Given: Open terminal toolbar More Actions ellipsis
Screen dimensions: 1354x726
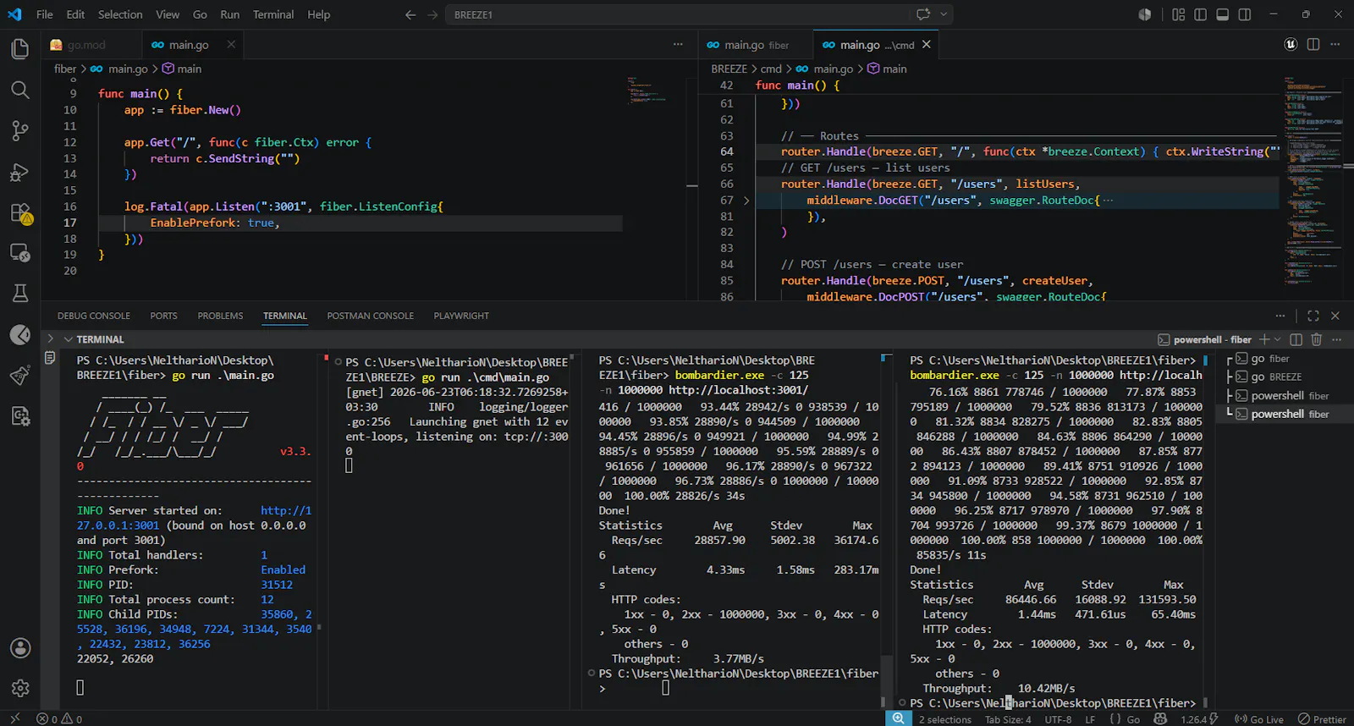Looking at the screenshot, I should tap(1336, 339).
